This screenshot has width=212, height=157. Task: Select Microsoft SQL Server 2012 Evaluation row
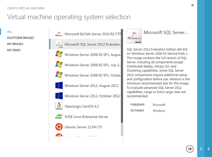click(x=85, y=44)
